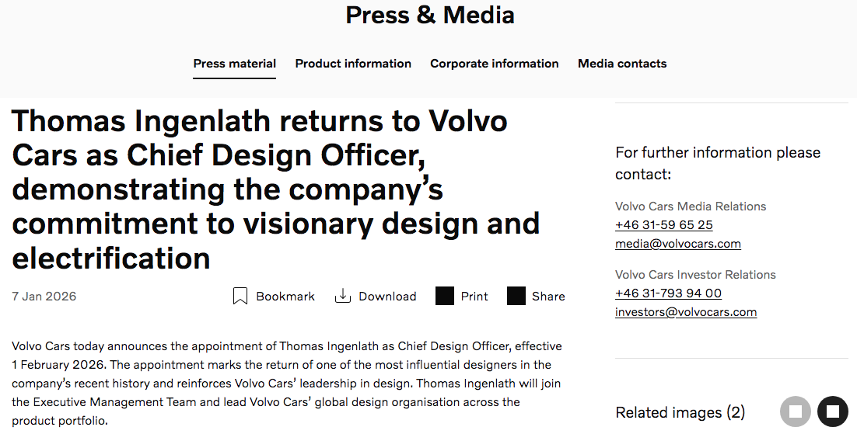Click the 'For further information' contact heading
Viewport: 857px width, 434px height.
(x=717, y=163)
